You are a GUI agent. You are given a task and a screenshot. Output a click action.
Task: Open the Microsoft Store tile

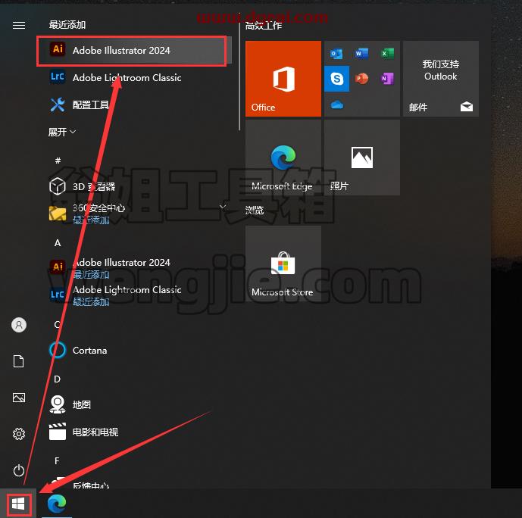pyautogui.click(x=283, y=264)
